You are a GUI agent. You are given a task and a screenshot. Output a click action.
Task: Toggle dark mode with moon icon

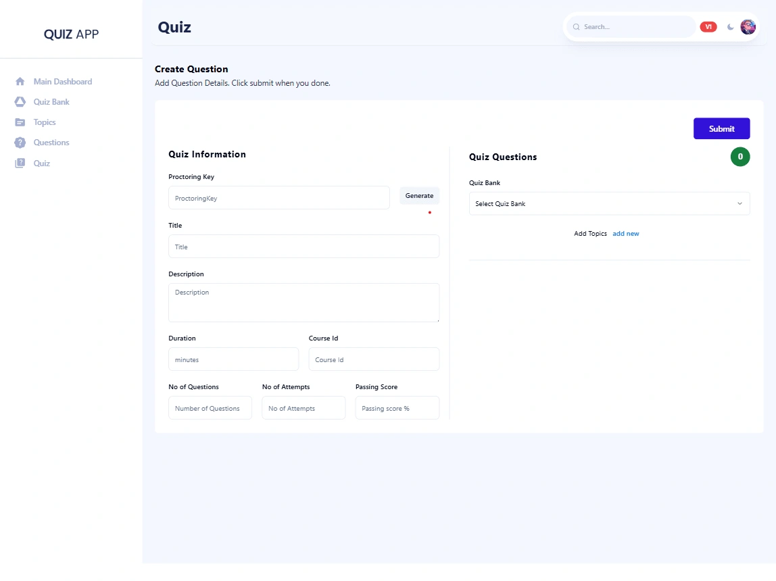(x=731, y=27)
